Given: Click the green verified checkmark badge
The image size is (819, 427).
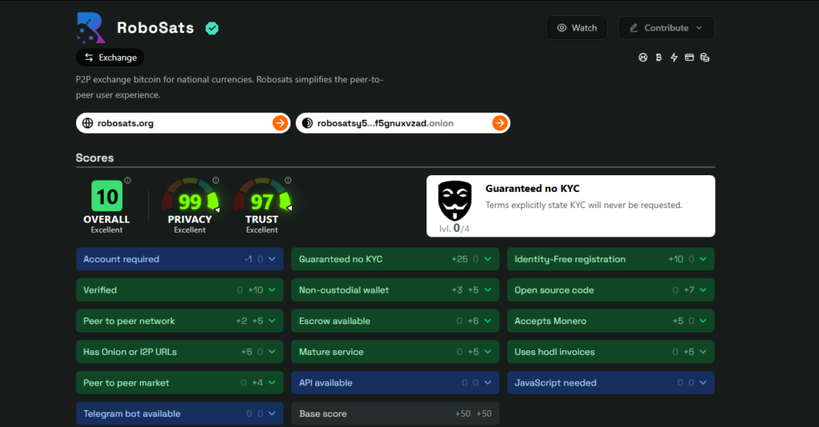Looking at the screenshot, I should (x=212, y=29).
